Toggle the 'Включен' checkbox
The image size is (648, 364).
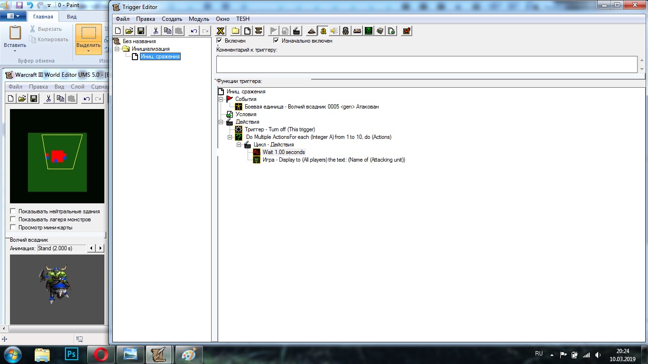[219, 41]
